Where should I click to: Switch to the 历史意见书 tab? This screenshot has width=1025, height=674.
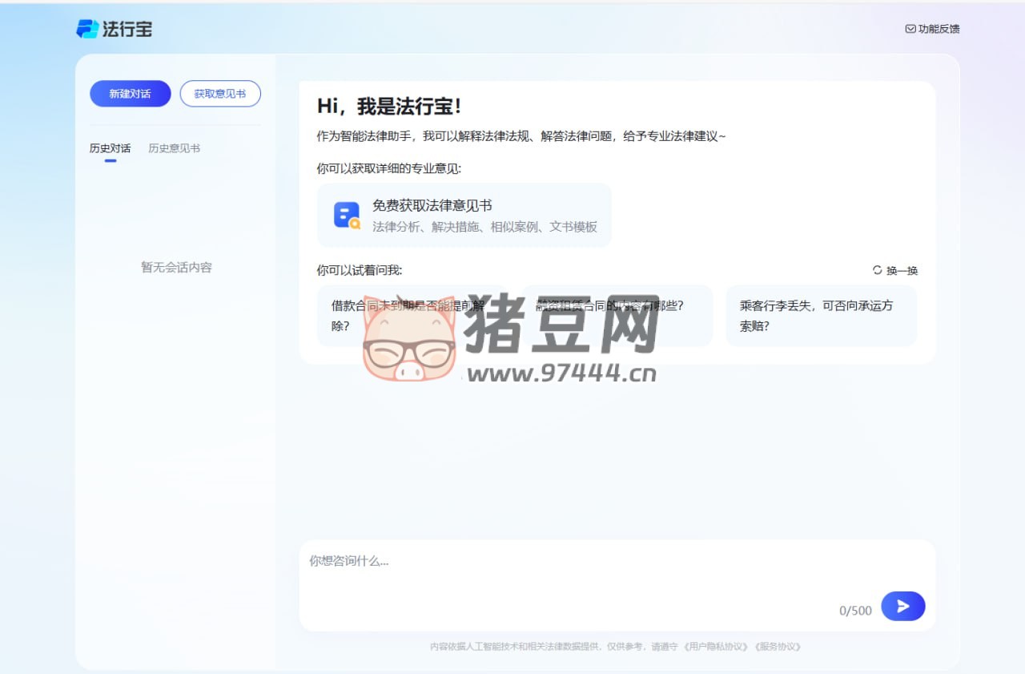coord(174,147)
